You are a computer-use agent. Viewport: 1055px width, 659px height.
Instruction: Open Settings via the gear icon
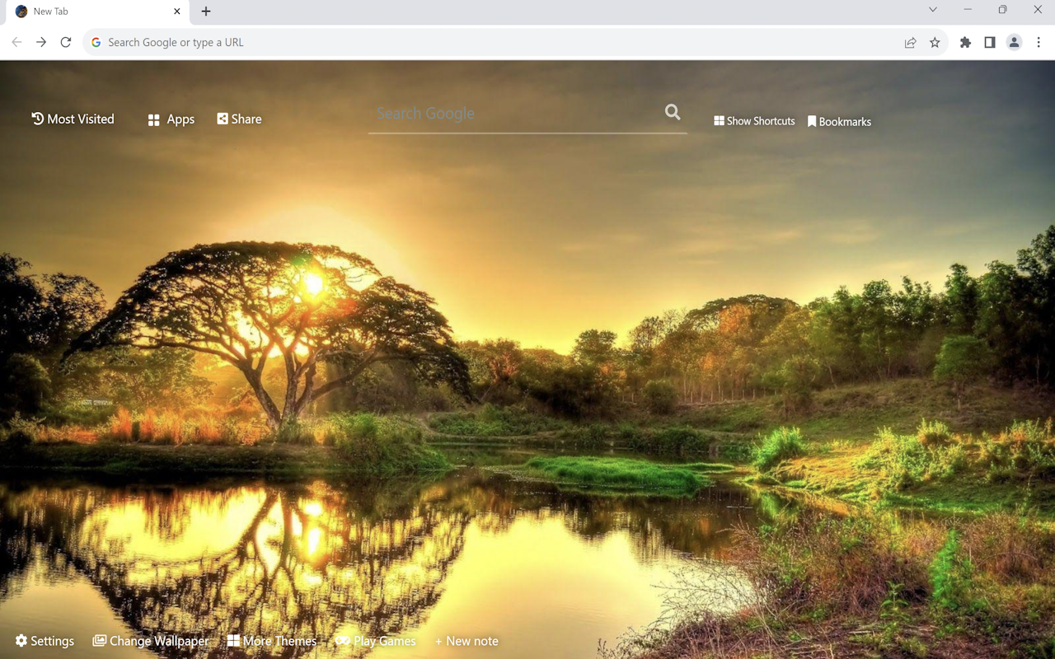point(44,640)
